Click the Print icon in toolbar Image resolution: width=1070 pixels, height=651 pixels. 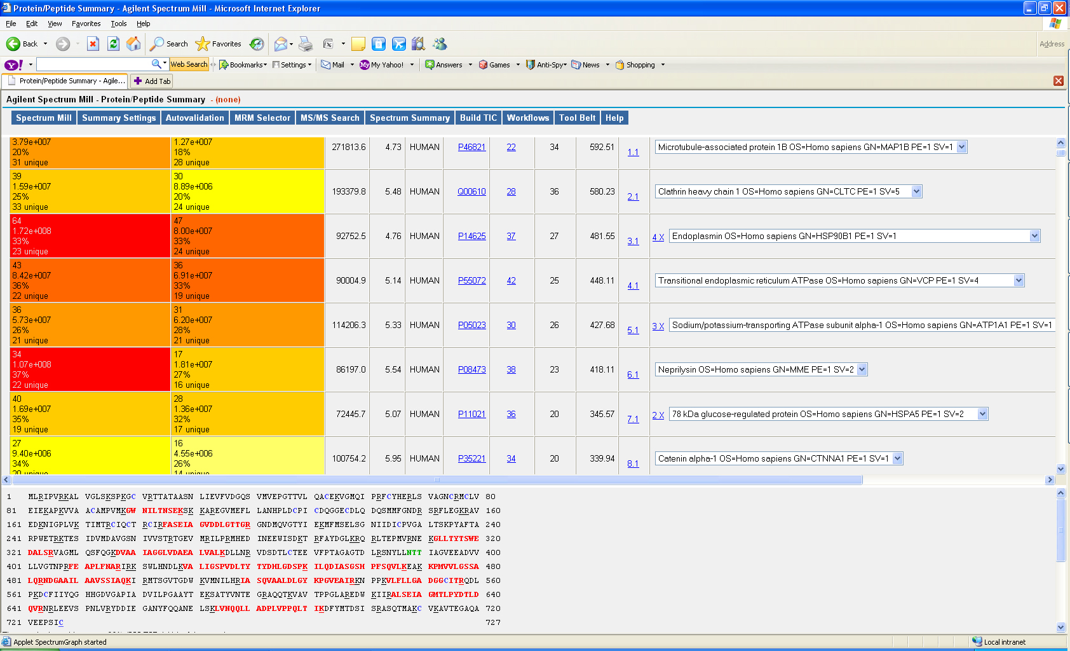point(306,44)
